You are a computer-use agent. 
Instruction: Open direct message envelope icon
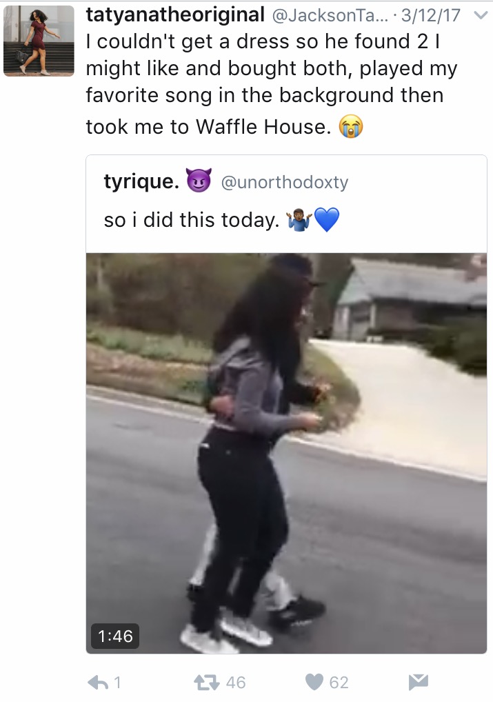(x=419, y=682)
